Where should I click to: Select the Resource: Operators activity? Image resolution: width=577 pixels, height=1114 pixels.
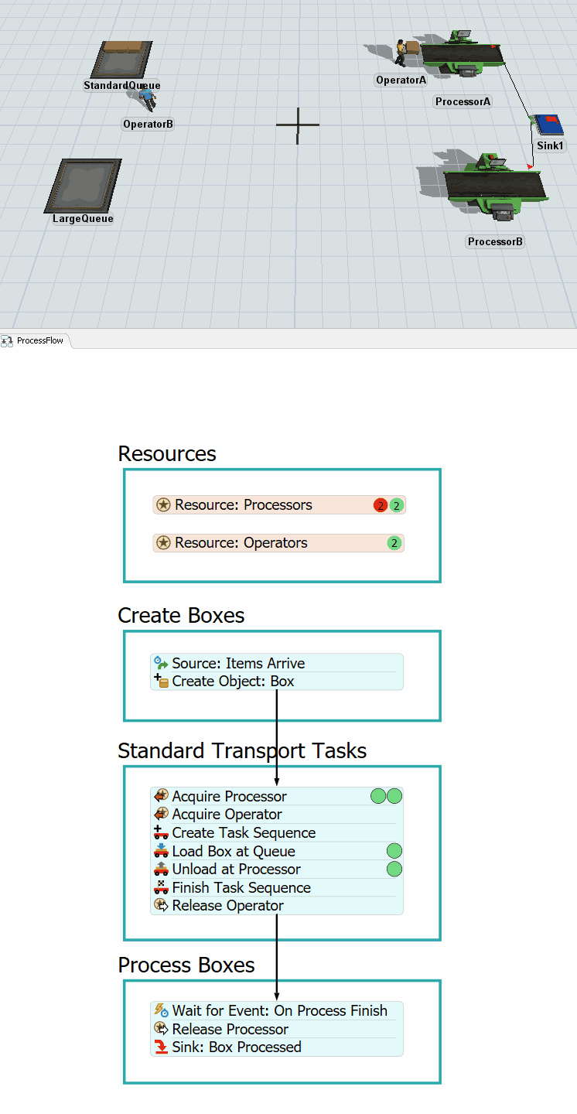tap(241, 543)
